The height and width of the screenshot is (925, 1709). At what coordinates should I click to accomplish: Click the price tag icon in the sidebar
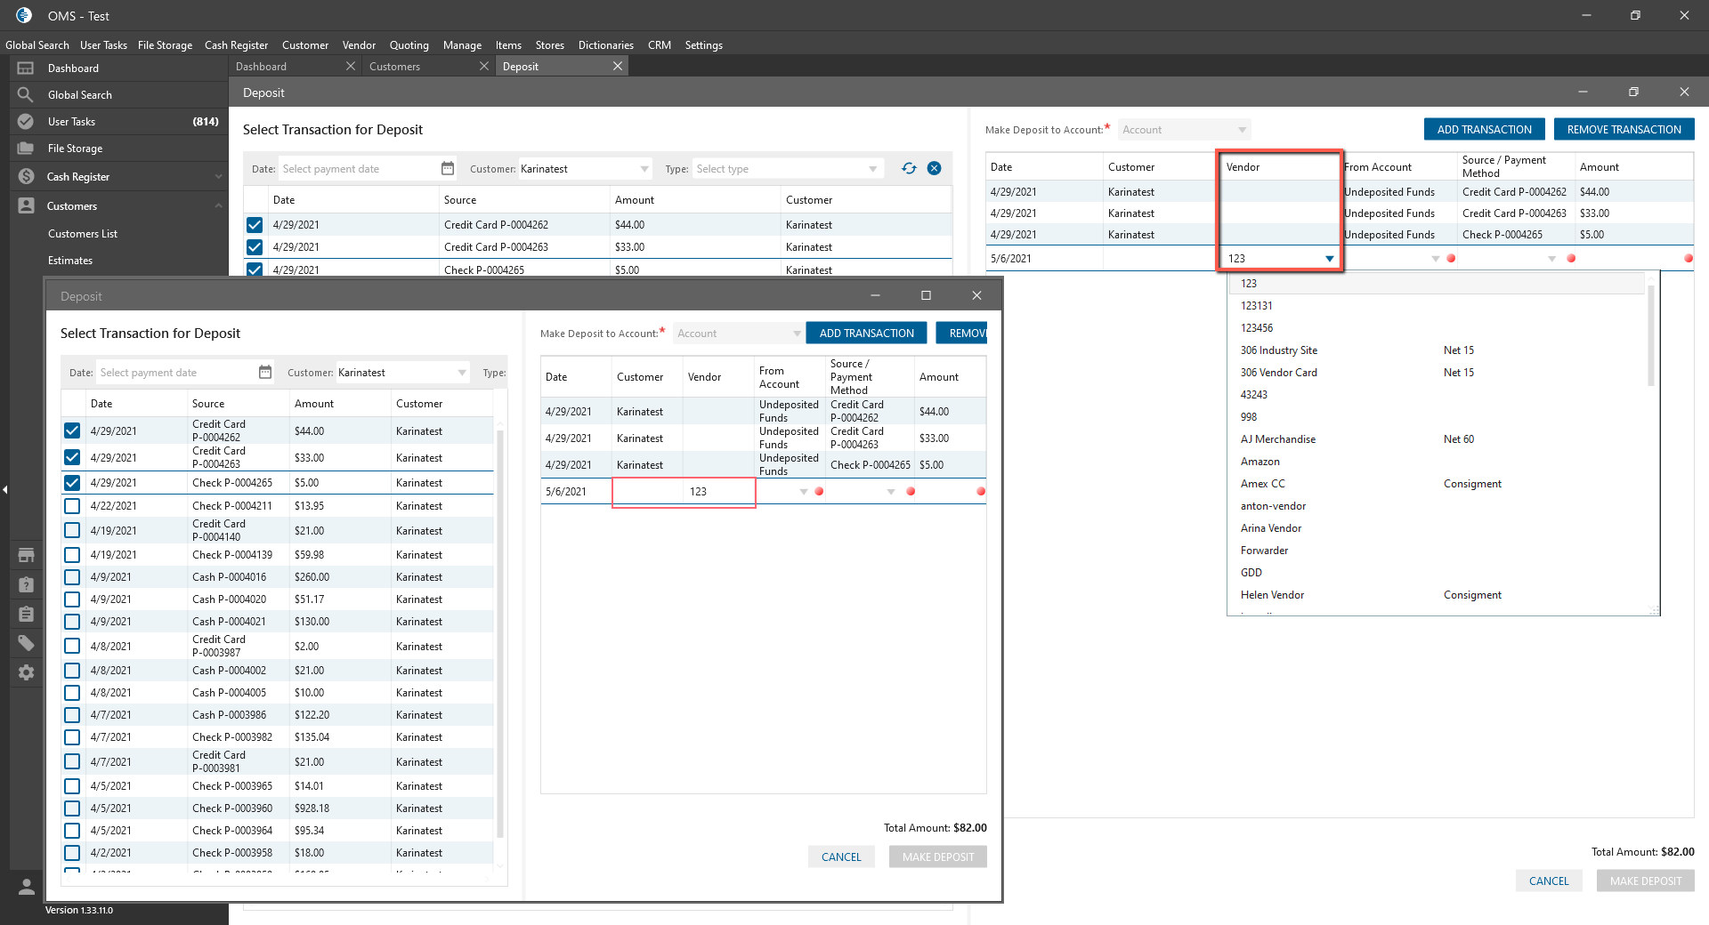click(x=26, y=643)
